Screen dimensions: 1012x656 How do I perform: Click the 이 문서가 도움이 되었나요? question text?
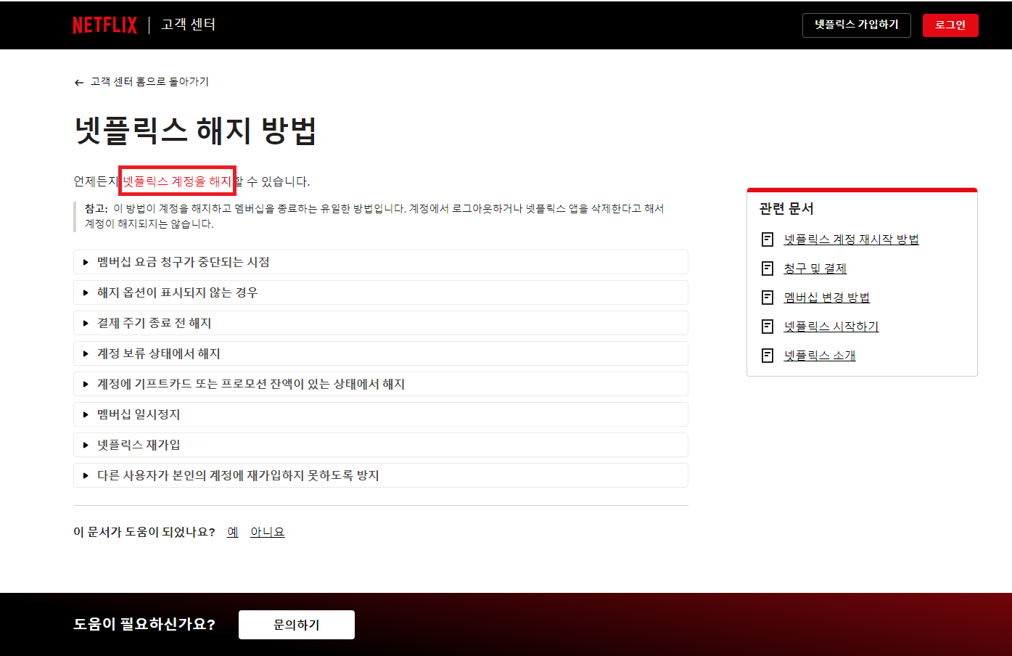(144, 532)
